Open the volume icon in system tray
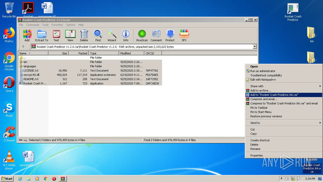 [x=287, y=179]
